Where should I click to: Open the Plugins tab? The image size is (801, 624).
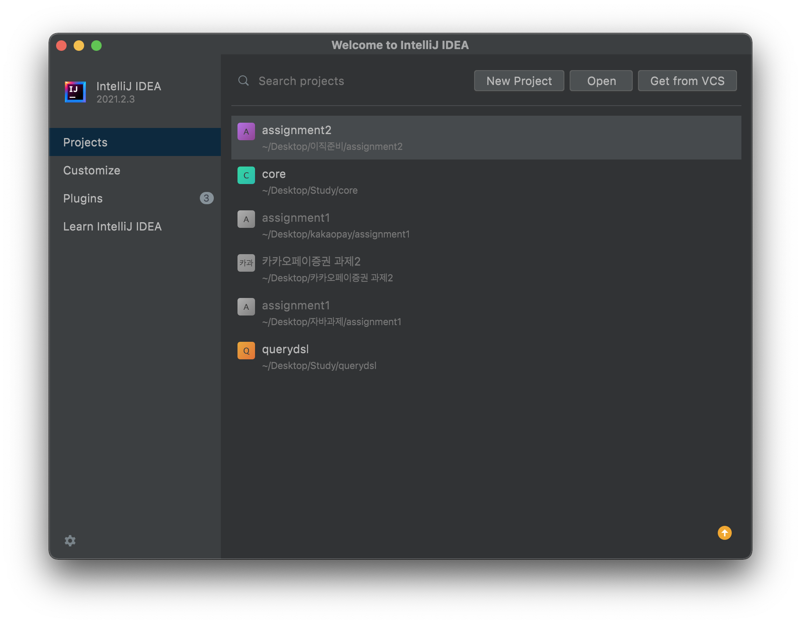[x=135, y=198]
